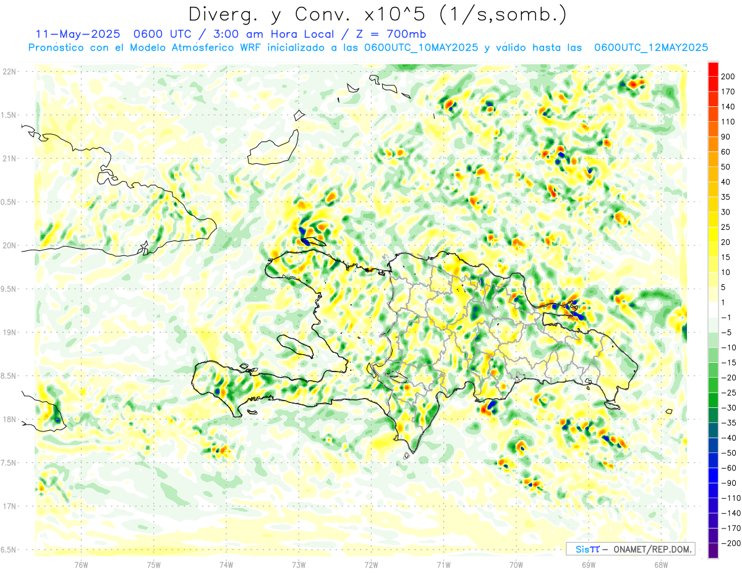Image resolution: width=742 pixels, height=573 pixels.
Task: Click the '68W' longitude label
Action: click(661, 566)
